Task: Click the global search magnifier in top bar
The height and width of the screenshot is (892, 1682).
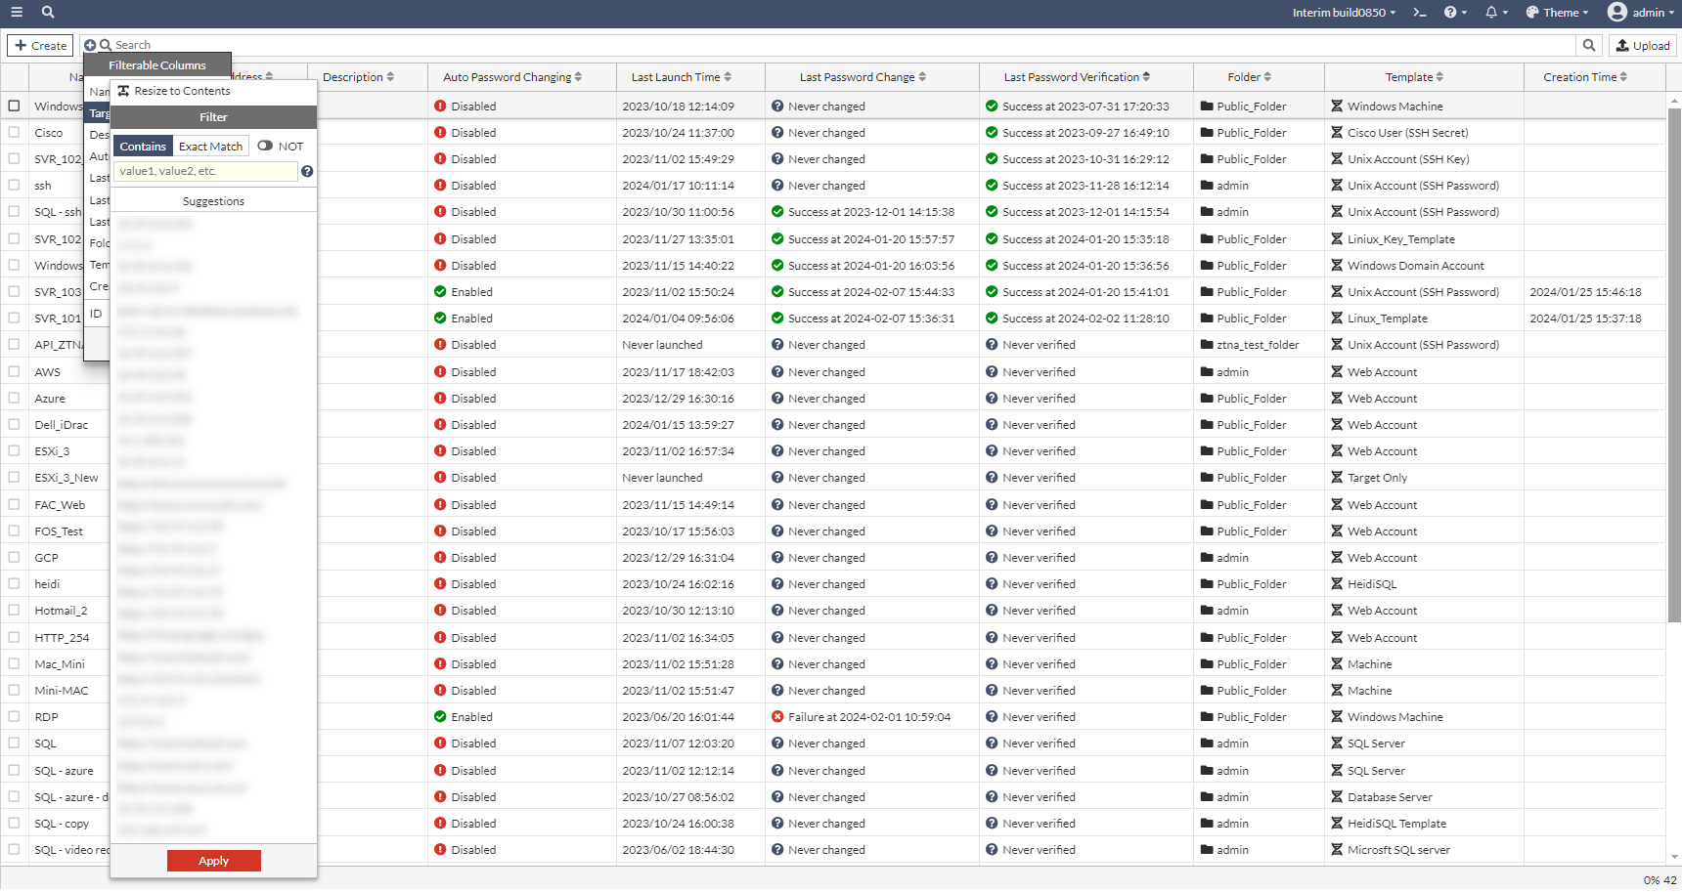Action: [48, 13]
